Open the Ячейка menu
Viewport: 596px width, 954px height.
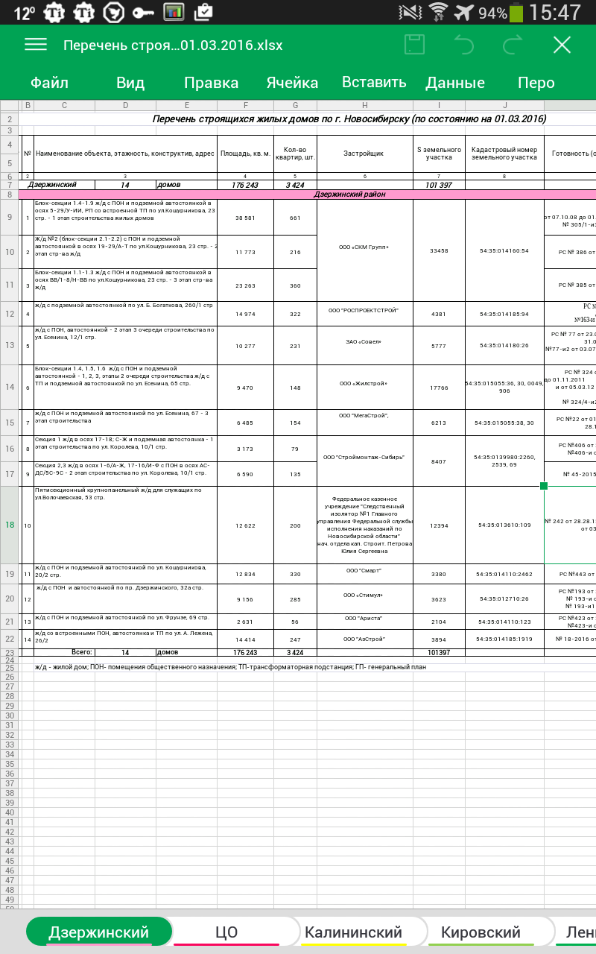point(292,83)
